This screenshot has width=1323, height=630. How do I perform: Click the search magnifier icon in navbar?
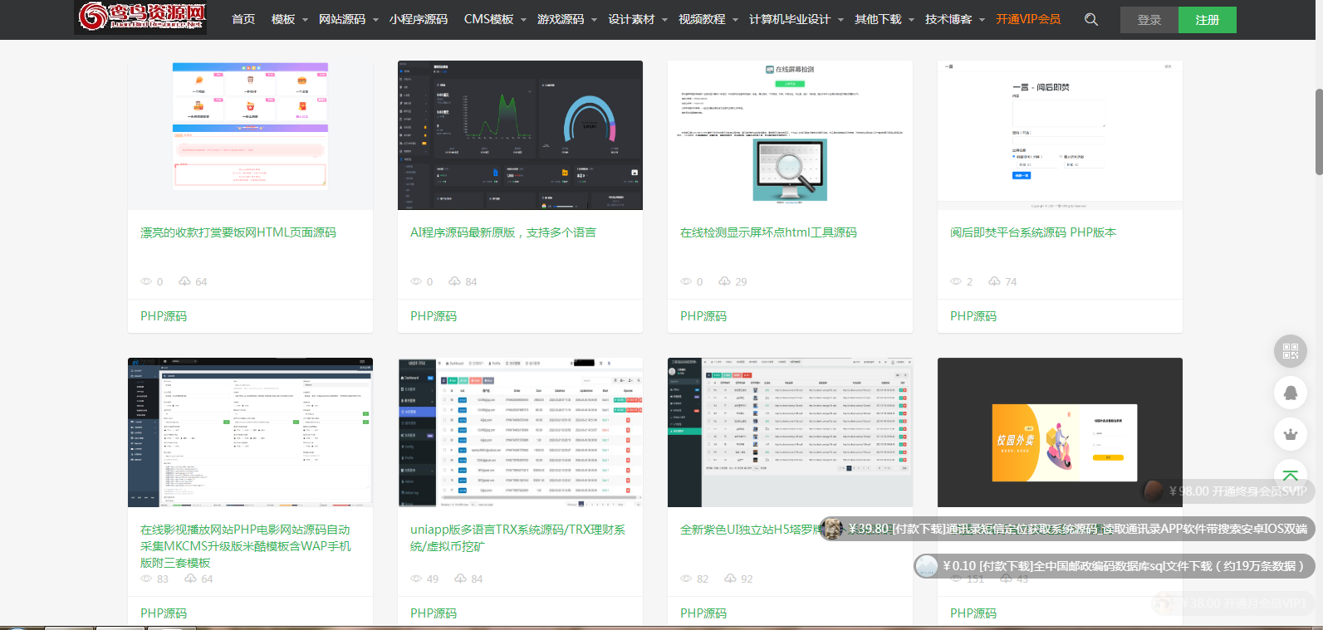click(1091, 19)
